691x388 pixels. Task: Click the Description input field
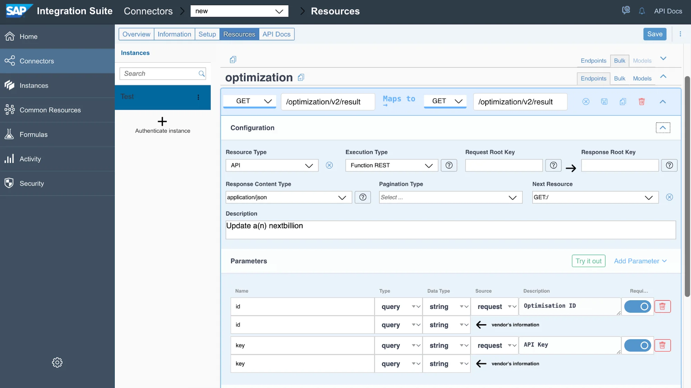(450, 229)
